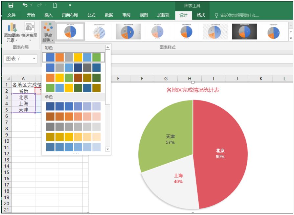Expand the chart styles gallery more arrow
This screenshot has width=294, height=215.
(x=291, y=38)
